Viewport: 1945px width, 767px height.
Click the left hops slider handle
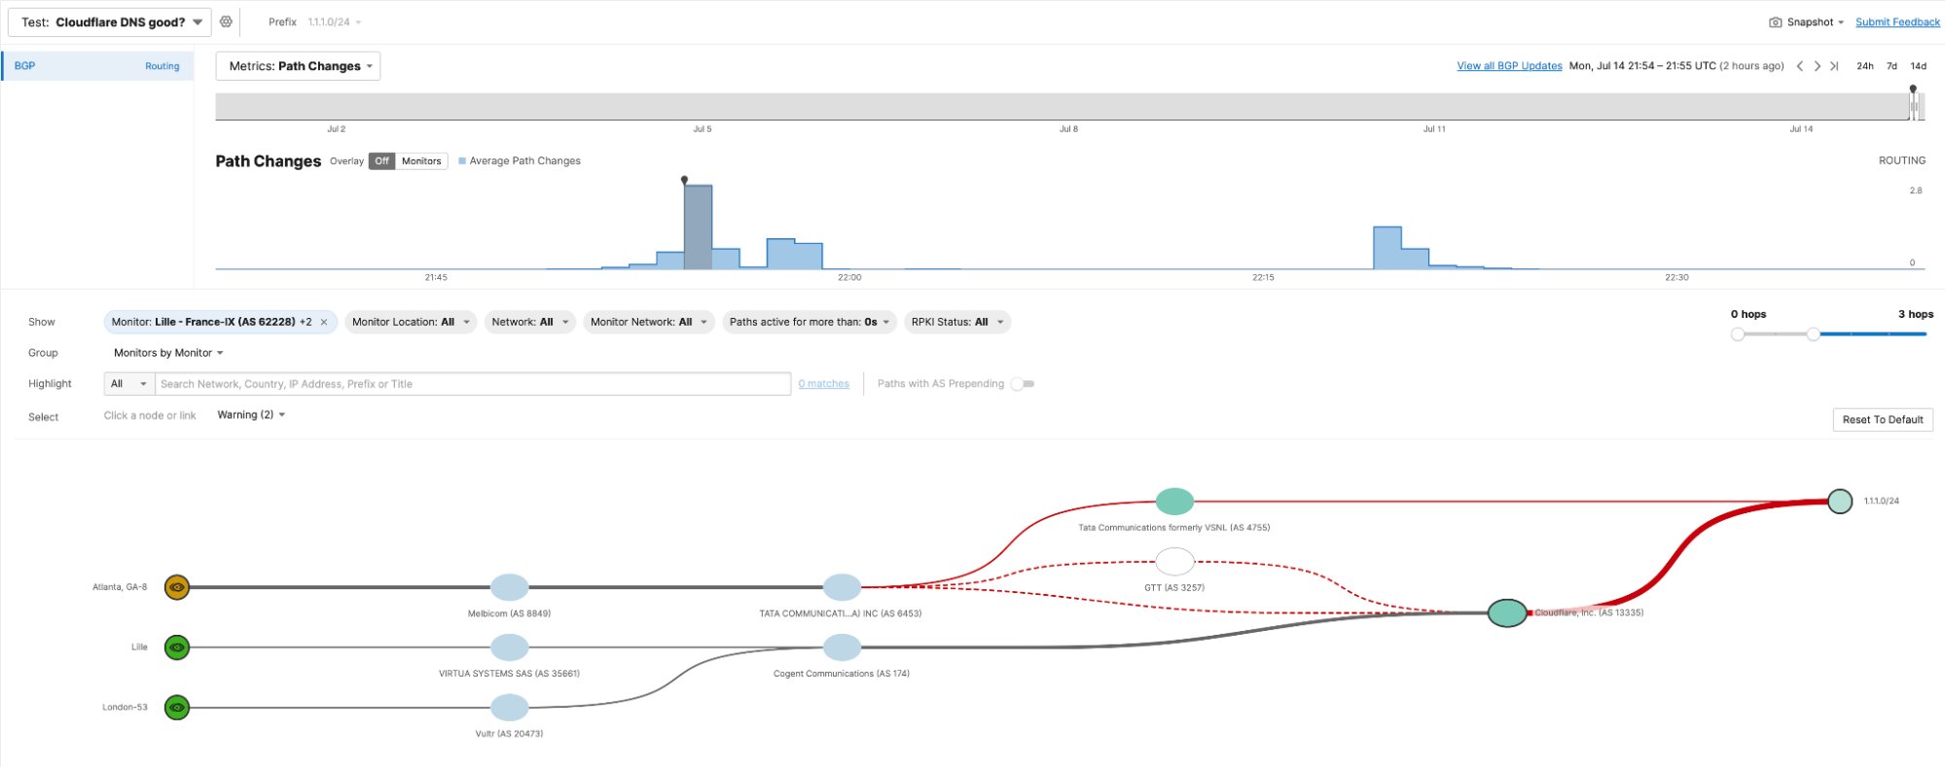(x=1738, y=334)
